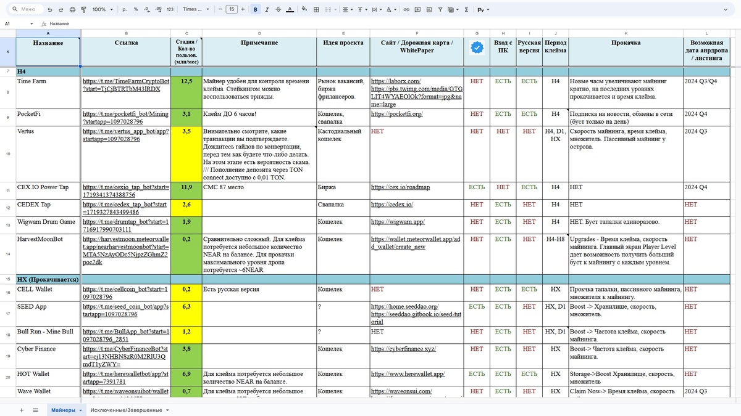Select column K header
This screenshot has width=741, height=416.
(x=626, y=33)
